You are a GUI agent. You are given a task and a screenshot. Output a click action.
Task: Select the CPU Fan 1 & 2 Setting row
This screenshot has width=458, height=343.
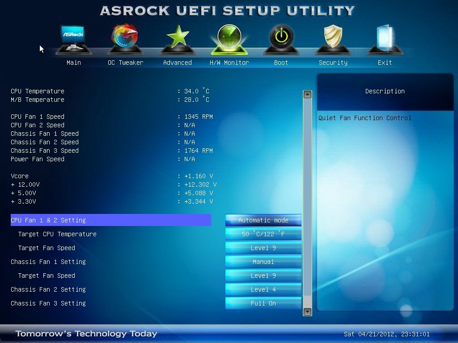tap(111, 220)
